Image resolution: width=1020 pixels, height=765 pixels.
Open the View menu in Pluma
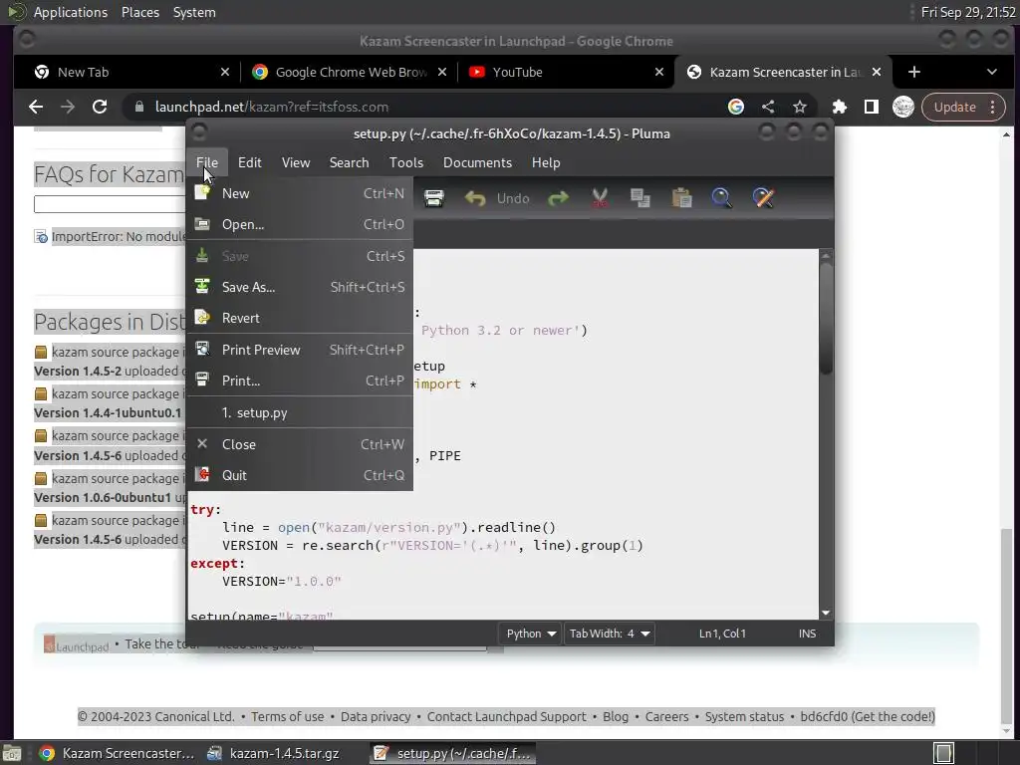pyautogui.click(x=296, y=162)
